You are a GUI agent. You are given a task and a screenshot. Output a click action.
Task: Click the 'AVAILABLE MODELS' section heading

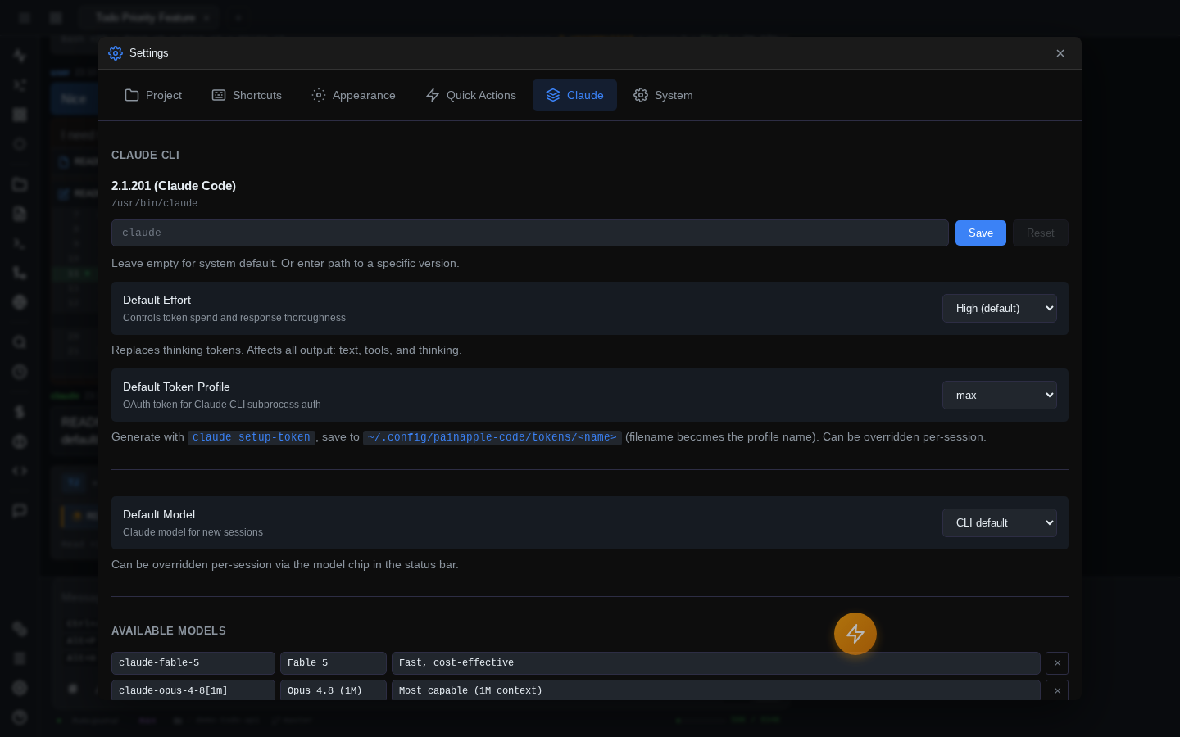pyautogui.click(x=169, y=631)
